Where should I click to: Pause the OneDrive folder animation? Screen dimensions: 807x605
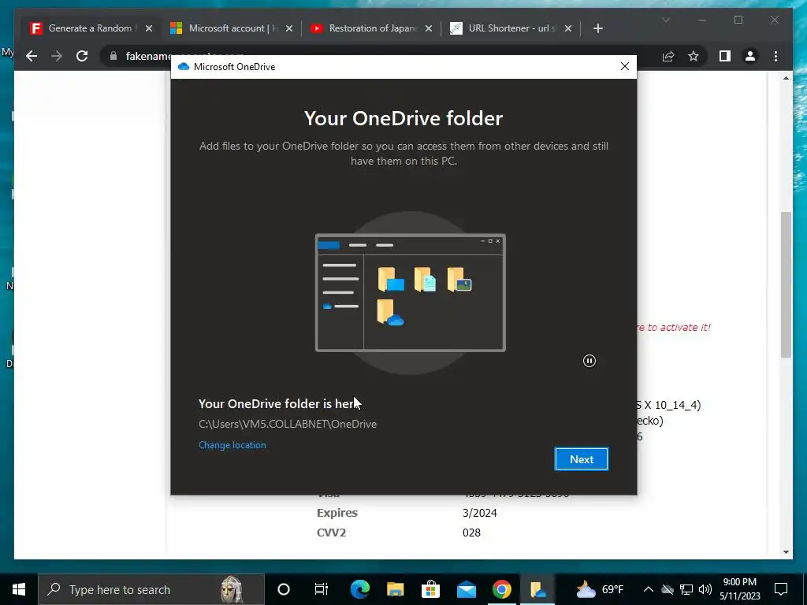(589, 361)
